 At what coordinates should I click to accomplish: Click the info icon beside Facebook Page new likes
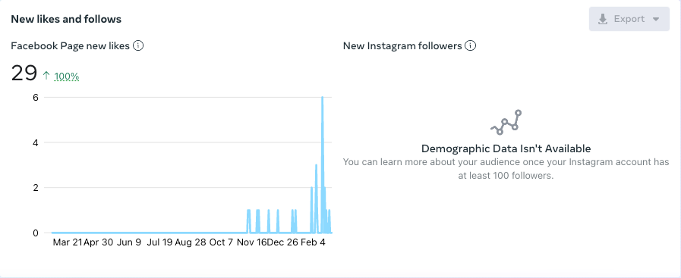pos(138,45)
